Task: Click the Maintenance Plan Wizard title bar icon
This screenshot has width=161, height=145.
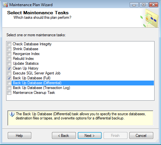Action: tap(5, 5)
